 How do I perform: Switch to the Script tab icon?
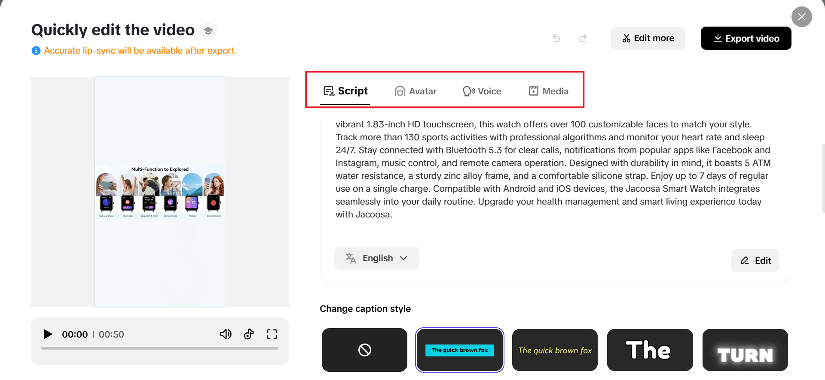pos(328,91)
